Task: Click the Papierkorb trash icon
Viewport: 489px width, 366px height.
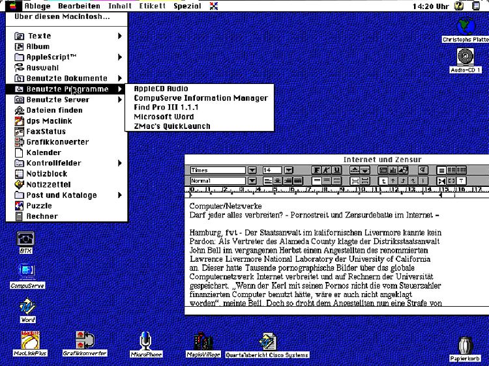Action: click(466, 346)
